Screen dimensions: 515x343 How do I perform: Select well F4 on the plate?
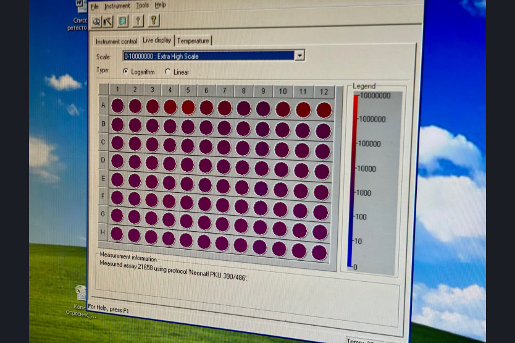169,201
